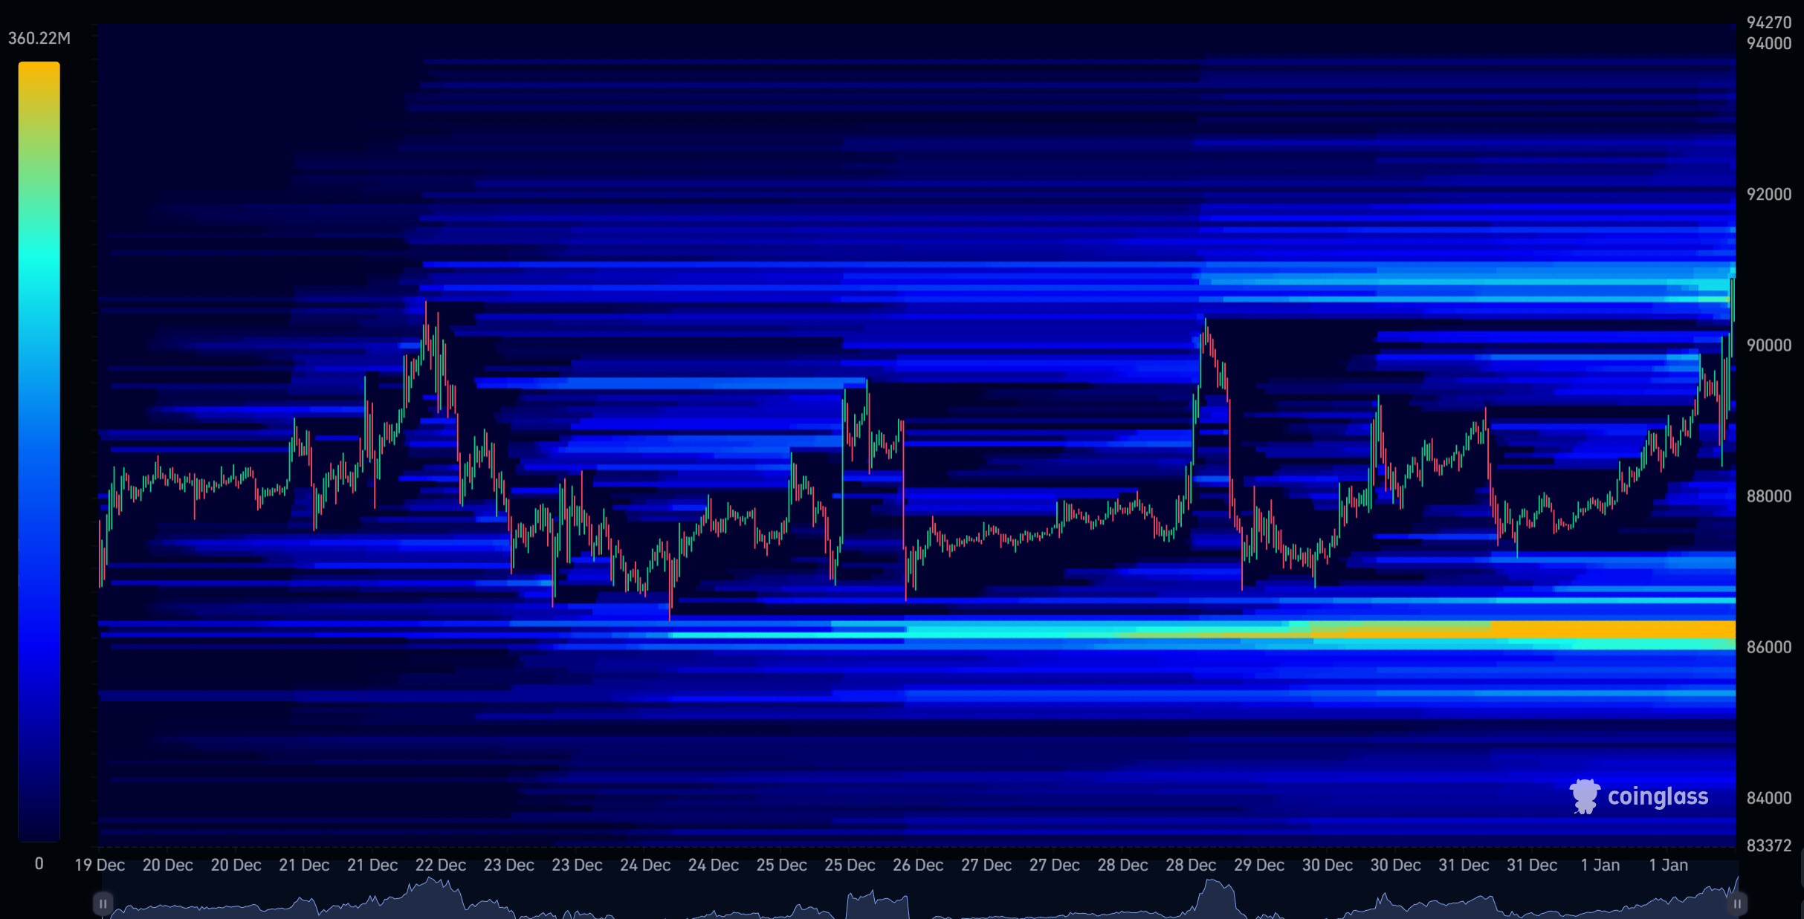This screenshot has height=919, width=1804.
Task: Click the 94000 price axis label
Action: coord(1768,44)
